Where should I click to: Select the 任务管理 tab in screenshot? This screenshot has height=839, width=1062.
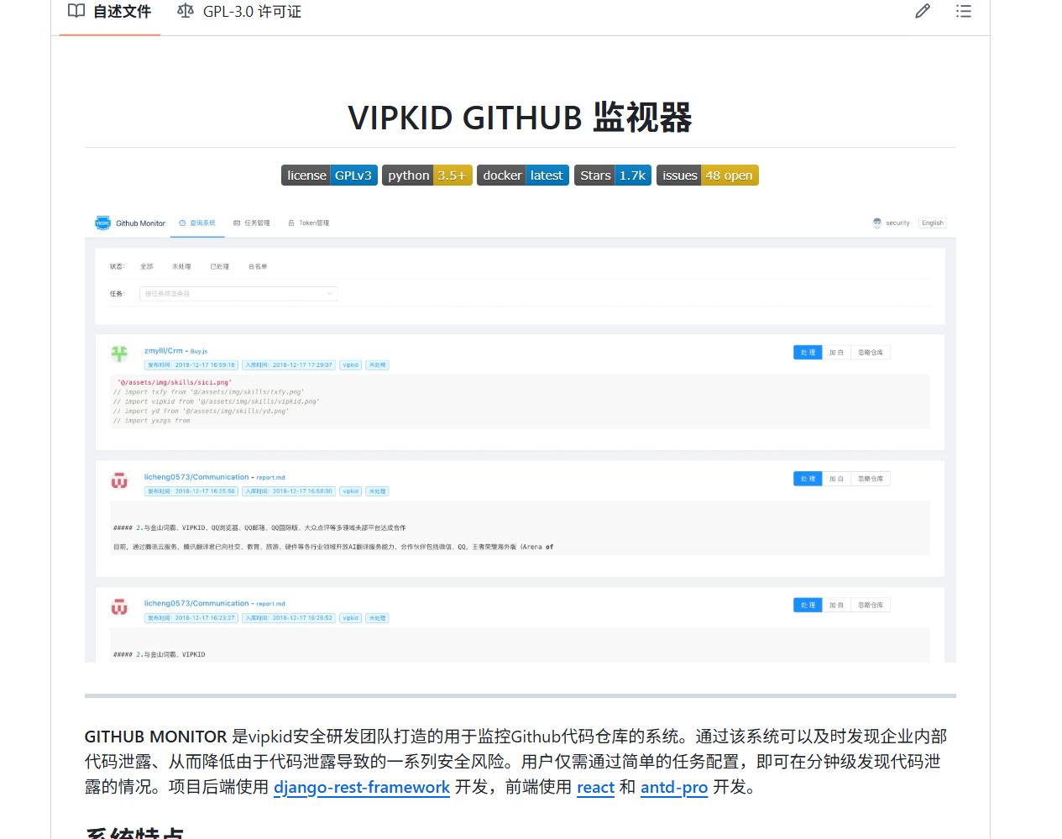click(x=252, y=223)
